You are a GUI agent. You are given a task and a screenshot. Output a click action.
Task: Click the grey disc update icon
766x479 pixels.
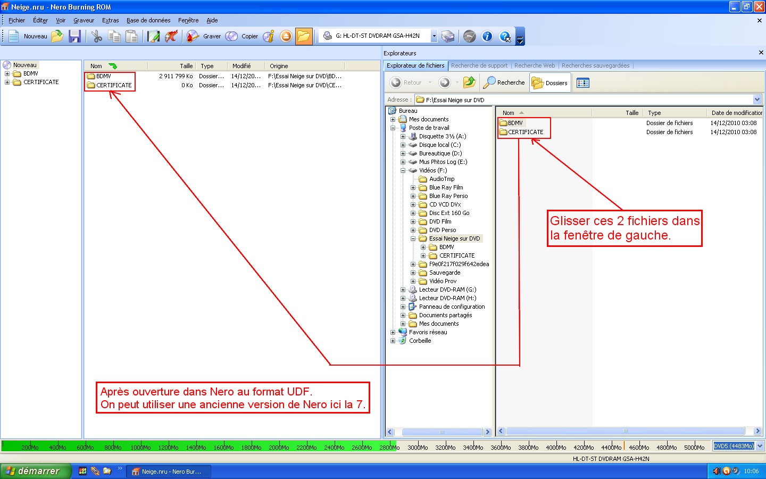tap(470, 36)
